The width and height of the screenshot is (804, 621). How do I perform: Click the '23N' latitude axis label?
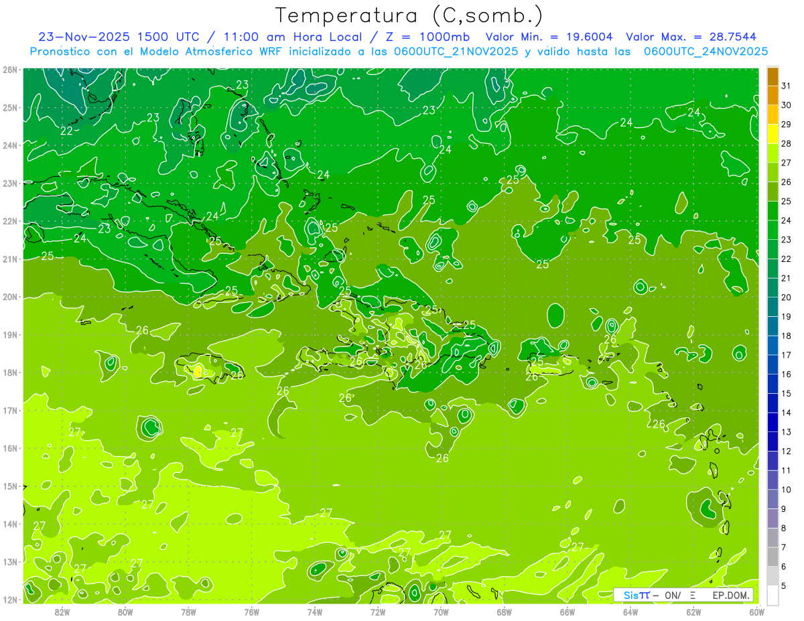[x=10, y=183]
